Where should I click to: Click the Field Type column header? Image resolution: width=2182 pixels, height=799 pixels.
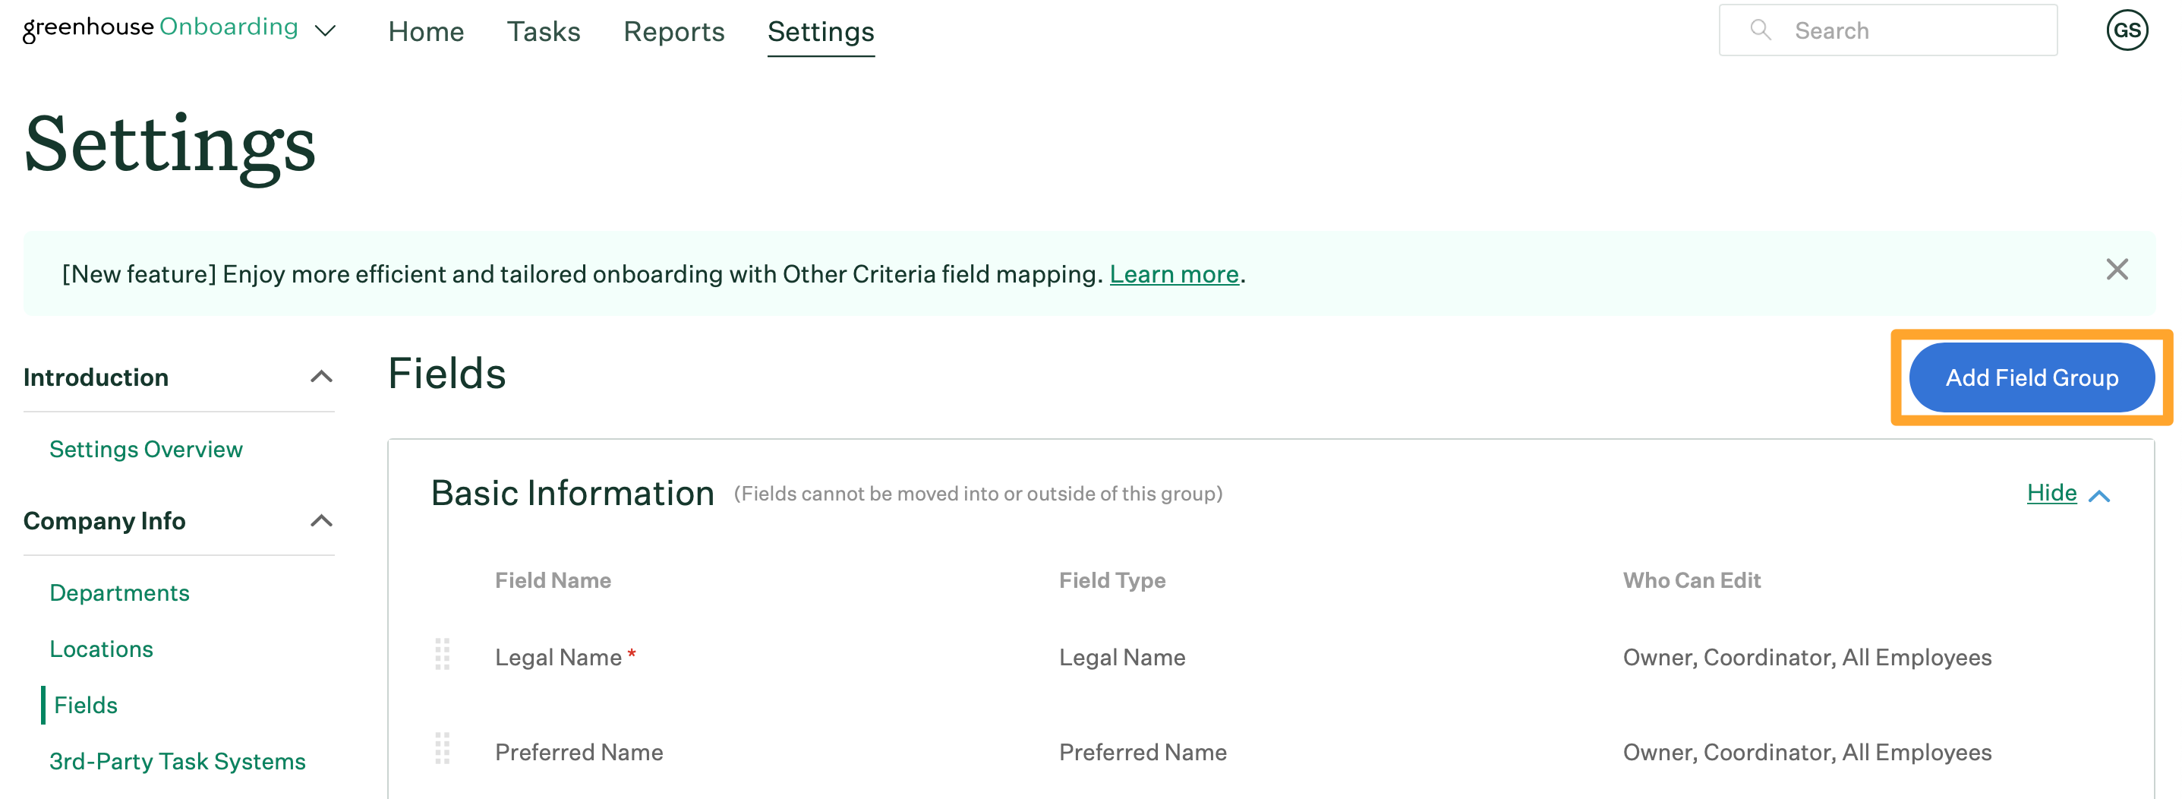click(x=1112, y=580)
